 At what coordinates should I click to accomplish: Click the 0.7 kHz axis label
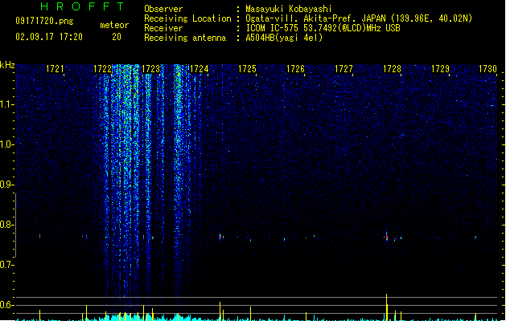pos(6,265)
